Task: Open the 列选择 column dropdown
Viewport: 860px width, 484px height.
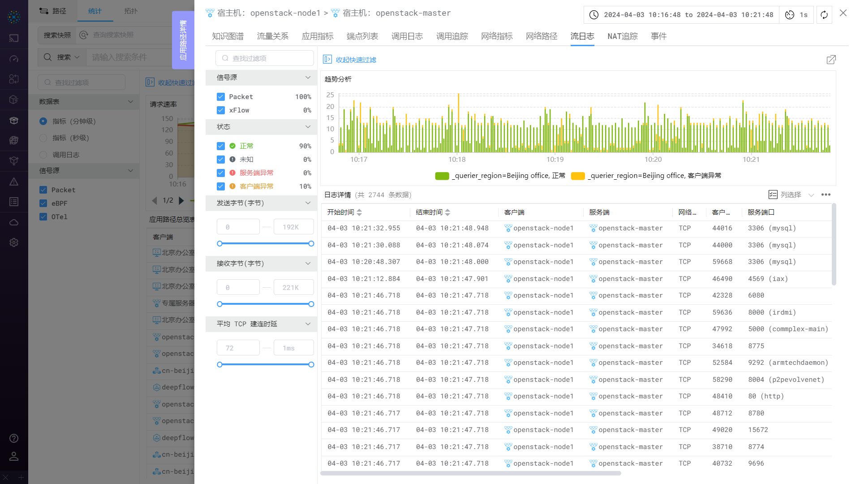Action: click(x=791, y=194)
